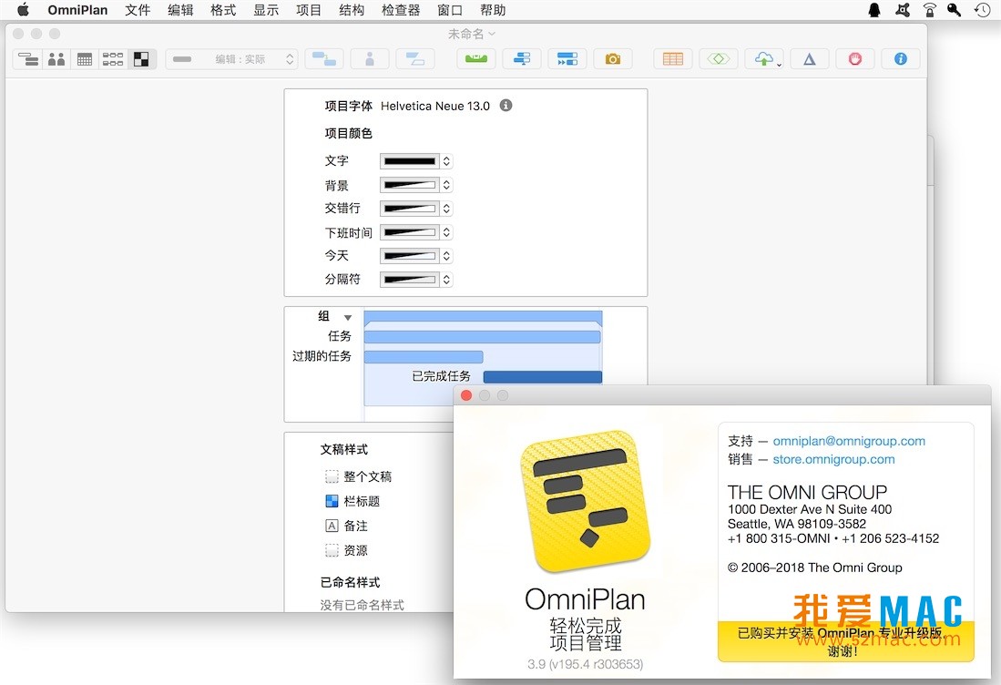Close the About OmniPlan window
Screen dimensions: 1001x685
tap(466, 396)
